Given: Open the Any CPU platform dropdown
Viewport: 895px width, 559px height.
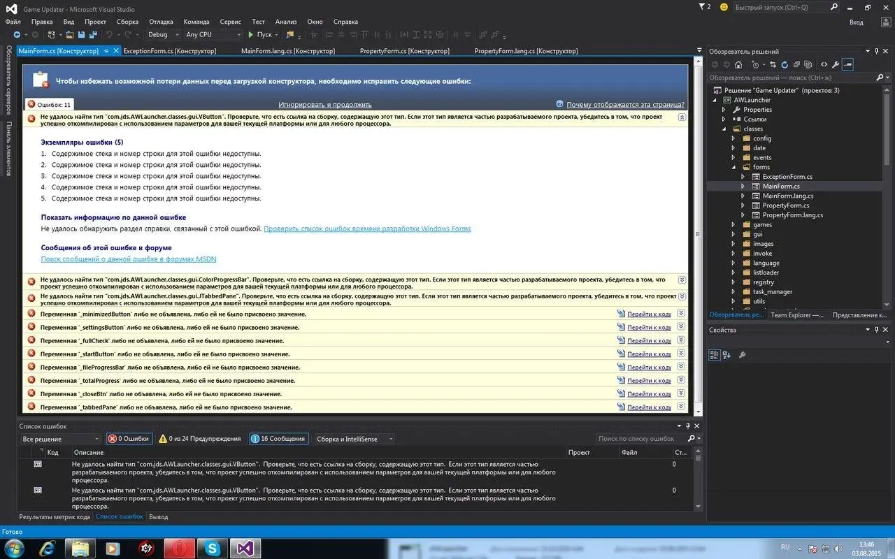Looking at the screenshot, I should coord(213,34).
